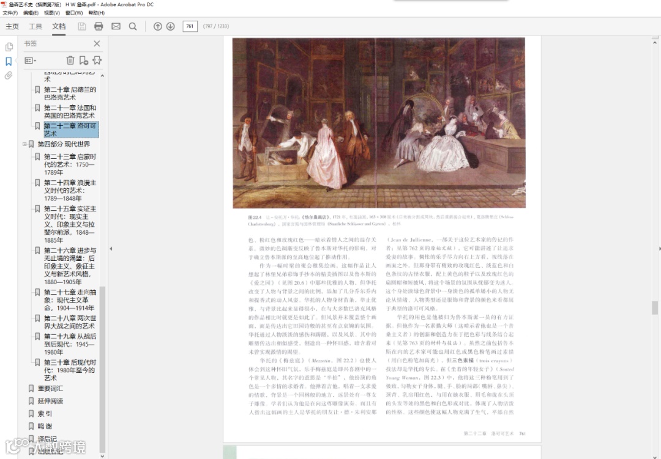This screenshot has width=661, height=459.
Task: Open bookmark 第二十六章 进步与无止境的渴望
Action: coord(70,266)
